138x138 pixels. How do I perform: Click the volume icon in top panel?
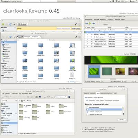(119, 1)
